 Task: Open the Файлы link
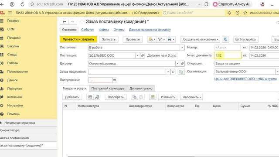(x=104, y=30)
